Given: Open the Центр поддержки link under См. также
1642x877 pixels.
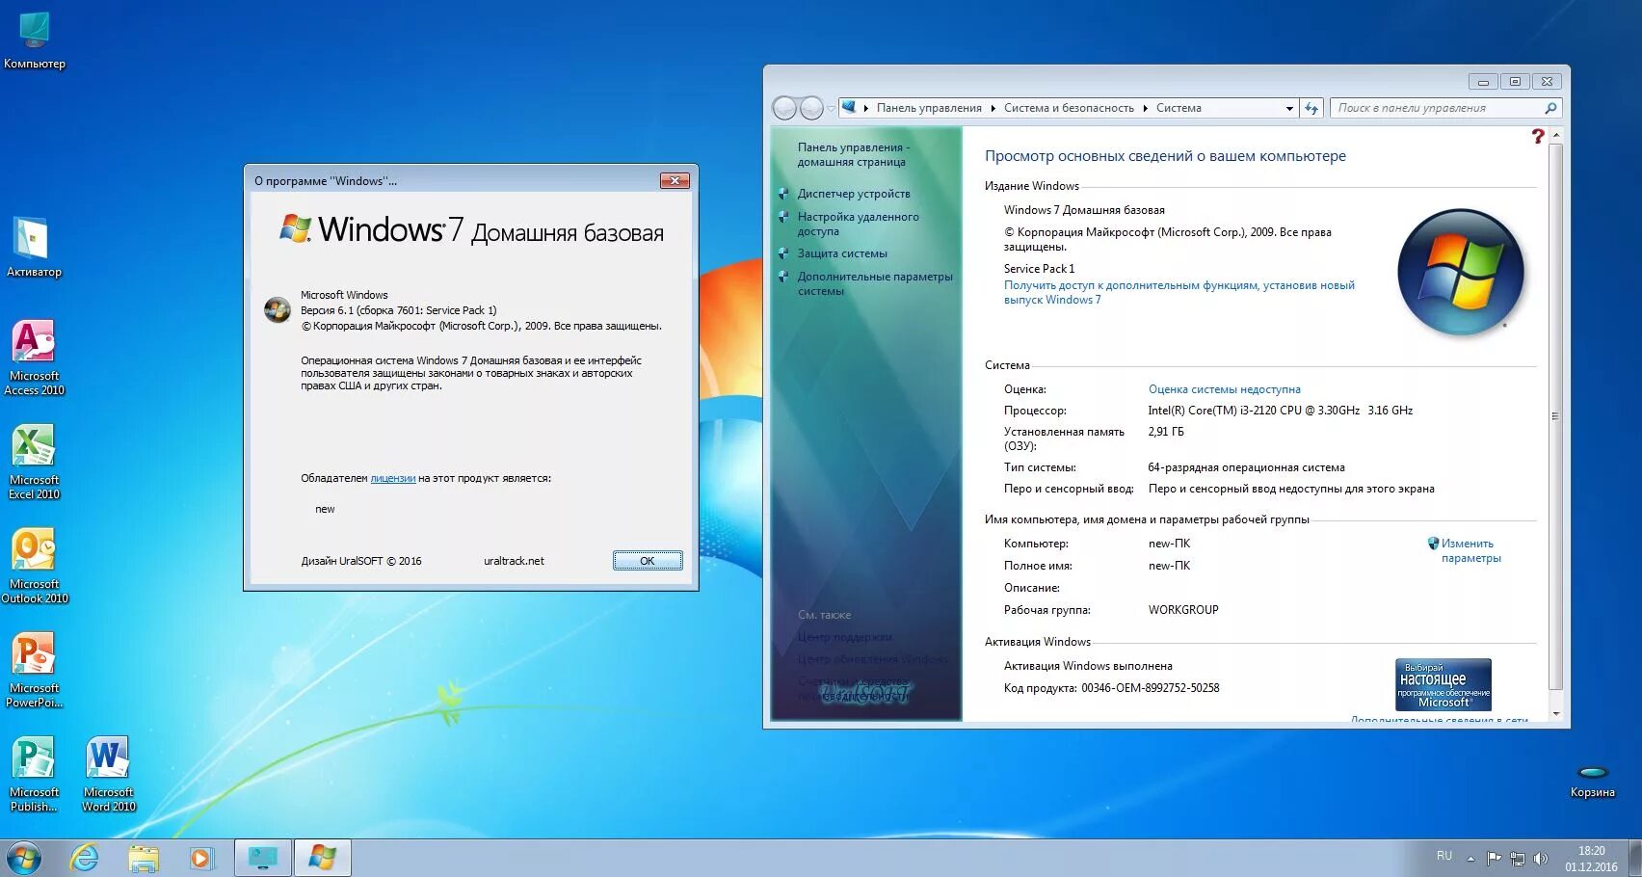Looking at the screenshot, I should (x=844, y=637).
